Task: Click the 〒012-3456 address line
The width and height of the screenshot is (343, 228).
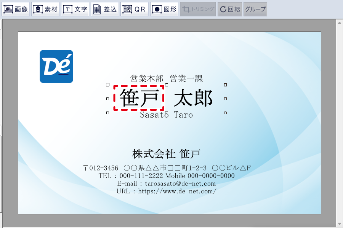Action: (x=167, y=168)
